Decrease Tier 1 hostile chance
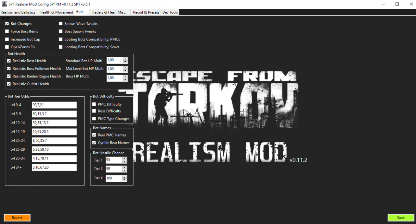The height and width of the screenshot is (224, 416). [x=124, y=162]
